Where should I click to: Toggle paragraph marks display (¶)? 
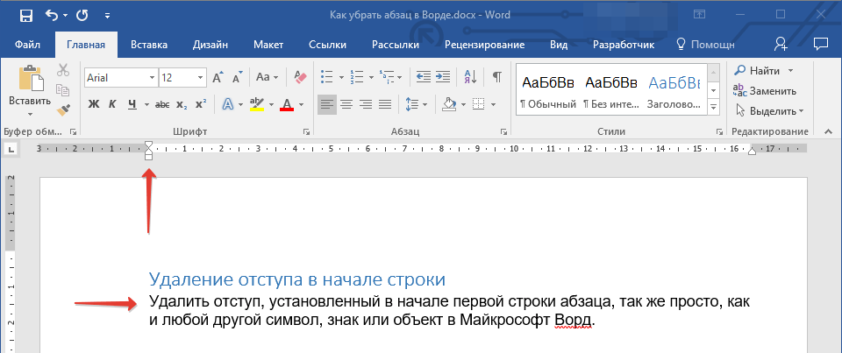pyautogui.click(x=496, y=77)
